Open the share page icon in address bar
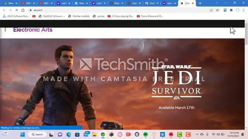Screen dimensions: 248x139 click(x=211, y=10)
